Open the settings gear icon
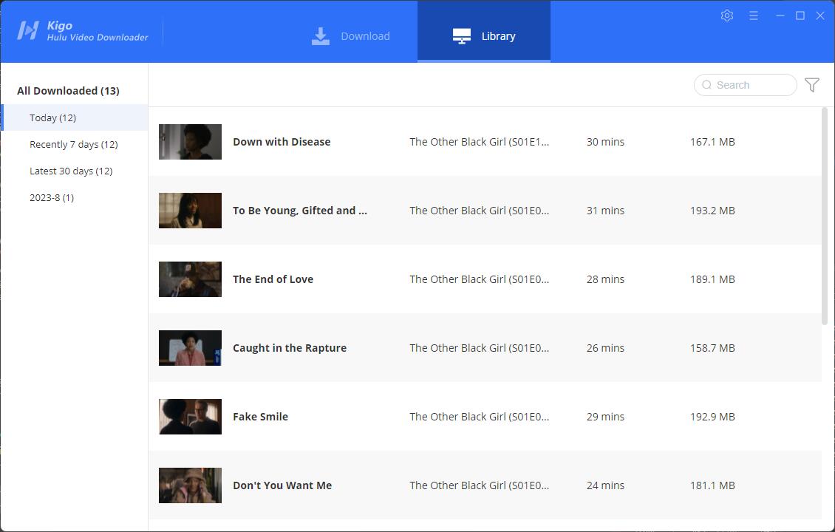The width and height of the screenshot is (835, 532). point(727,16)
